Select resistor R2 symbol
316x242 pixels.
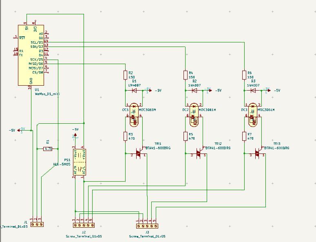pyautogui.click(x=125, y=75)
